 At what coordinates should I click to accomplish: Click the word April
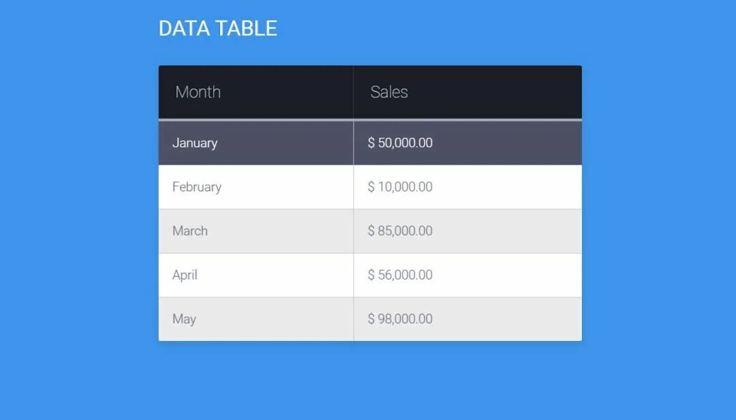click(185, 275)
